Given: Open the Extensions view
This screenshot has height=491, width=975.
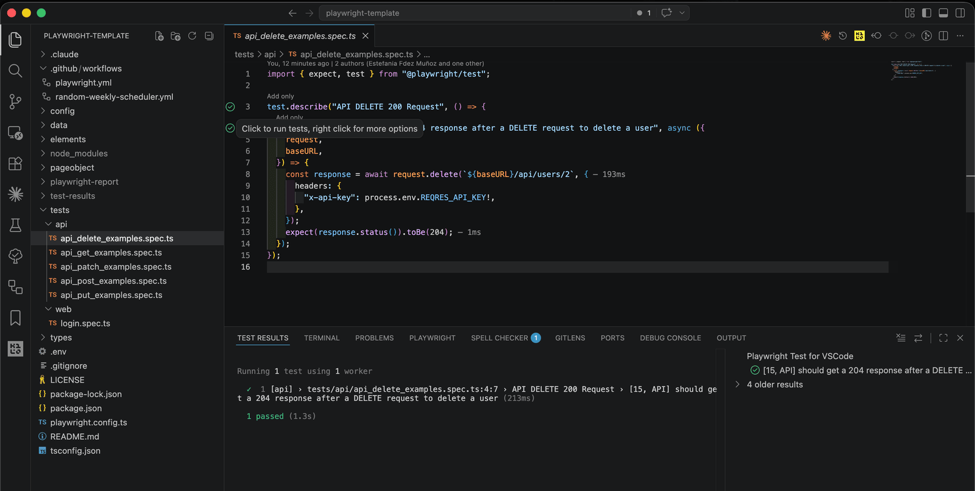Looking at the screenshot, I should [15, 164].
